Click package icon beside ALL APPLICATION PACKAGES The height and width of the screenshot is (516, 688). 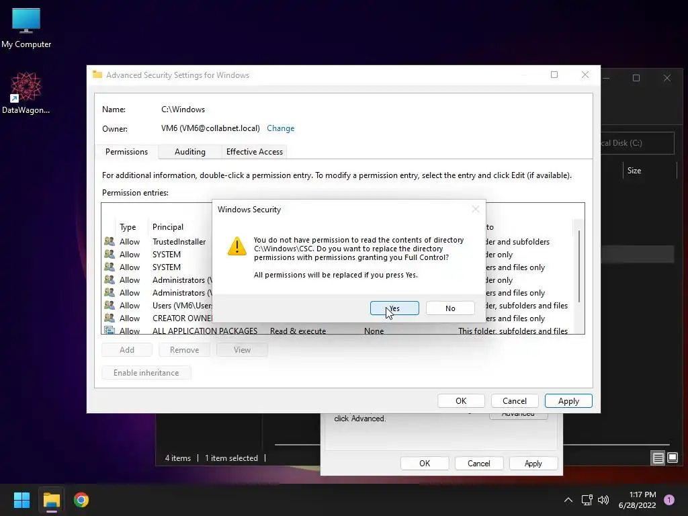tap(110, 331)
